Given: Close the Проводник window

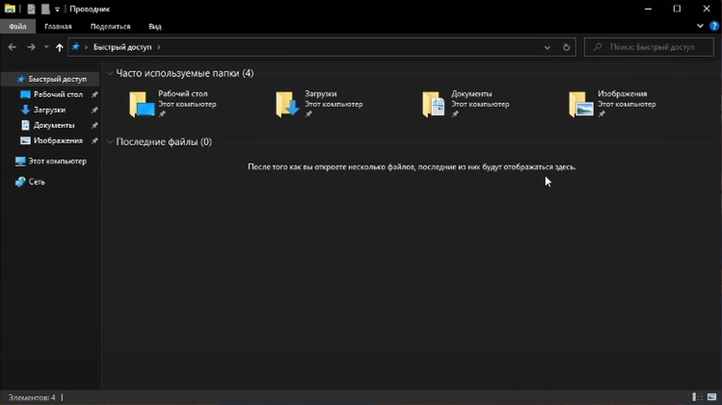Looking at the screenshot, I should 707,9.
